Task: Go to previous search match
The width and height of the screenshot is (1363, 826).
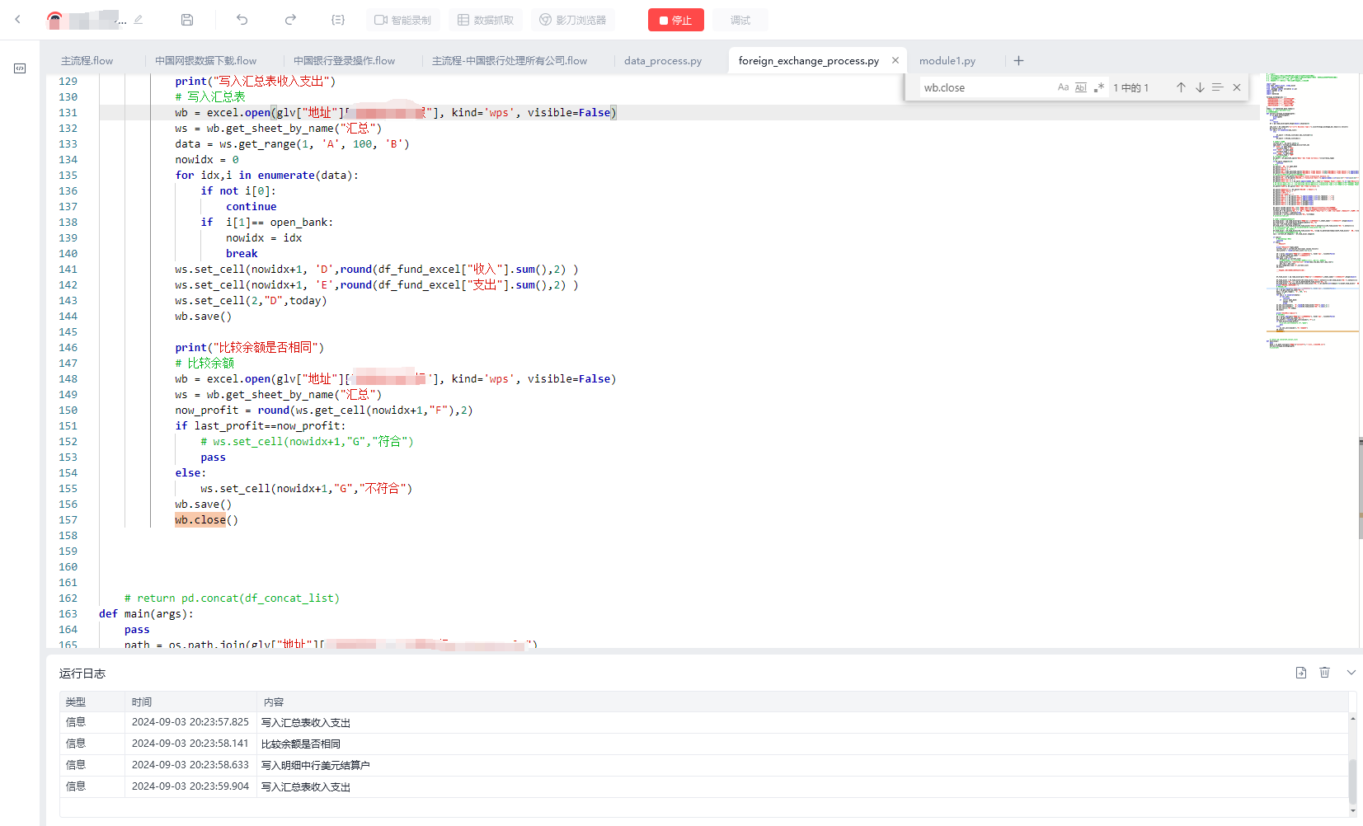Action: click(x=1181, y=87)
